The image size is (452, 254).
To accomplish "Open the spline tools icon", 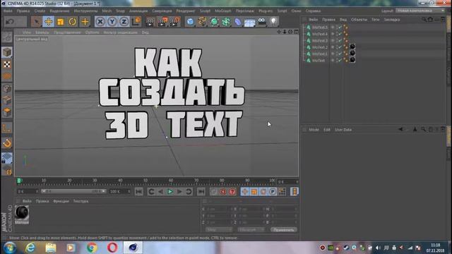I will click(x=202, y=22).
